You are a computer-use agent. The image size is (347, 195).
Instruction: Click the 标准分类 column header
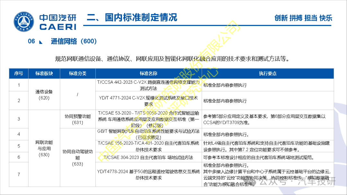78,73
